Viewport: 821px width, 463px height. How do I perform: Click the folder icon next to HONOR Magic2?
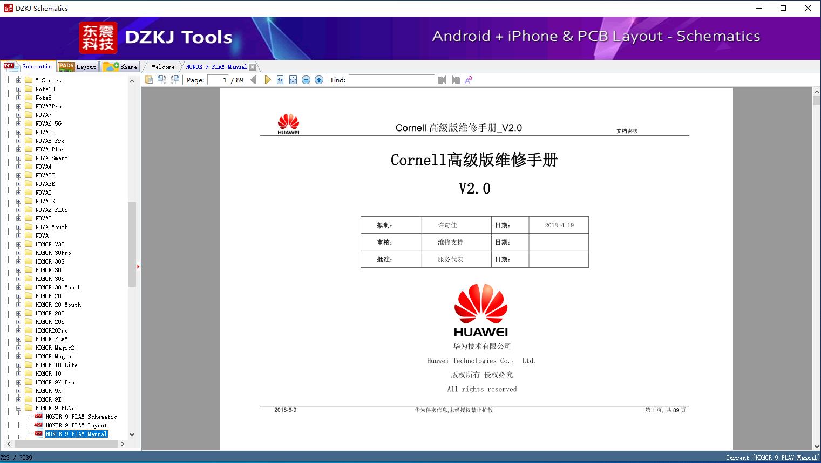(x=29, y=348)
